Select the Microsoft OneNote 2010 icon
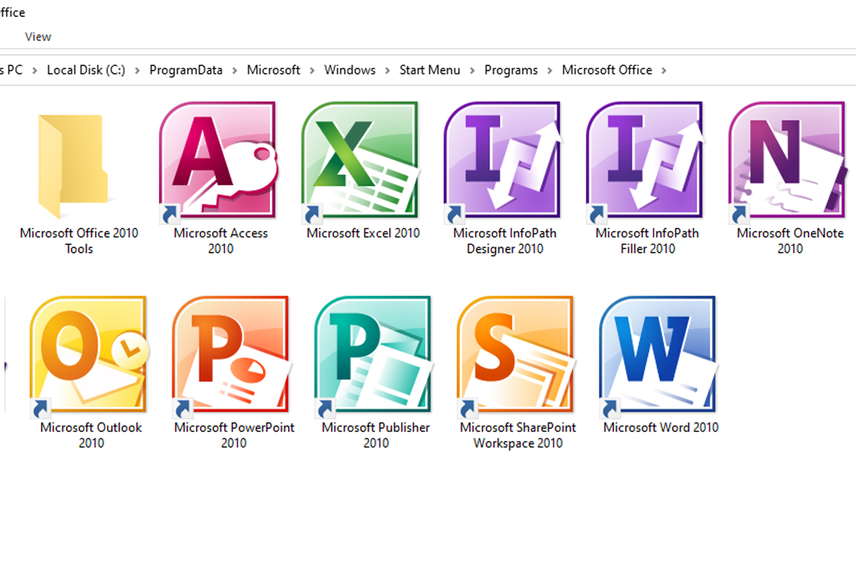The image size is (856, 572). 788,162
